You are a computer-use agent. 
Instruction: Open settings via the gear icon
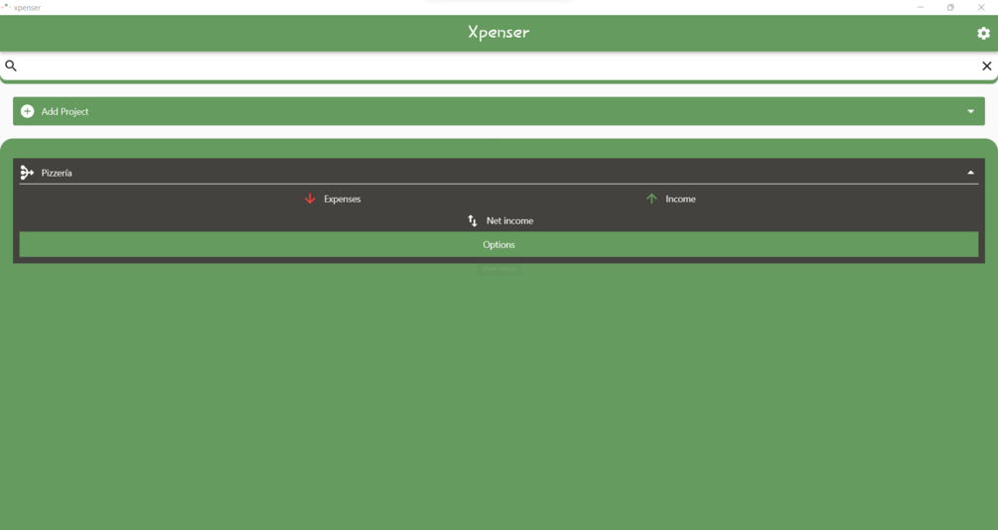click(x=983, y=33)
